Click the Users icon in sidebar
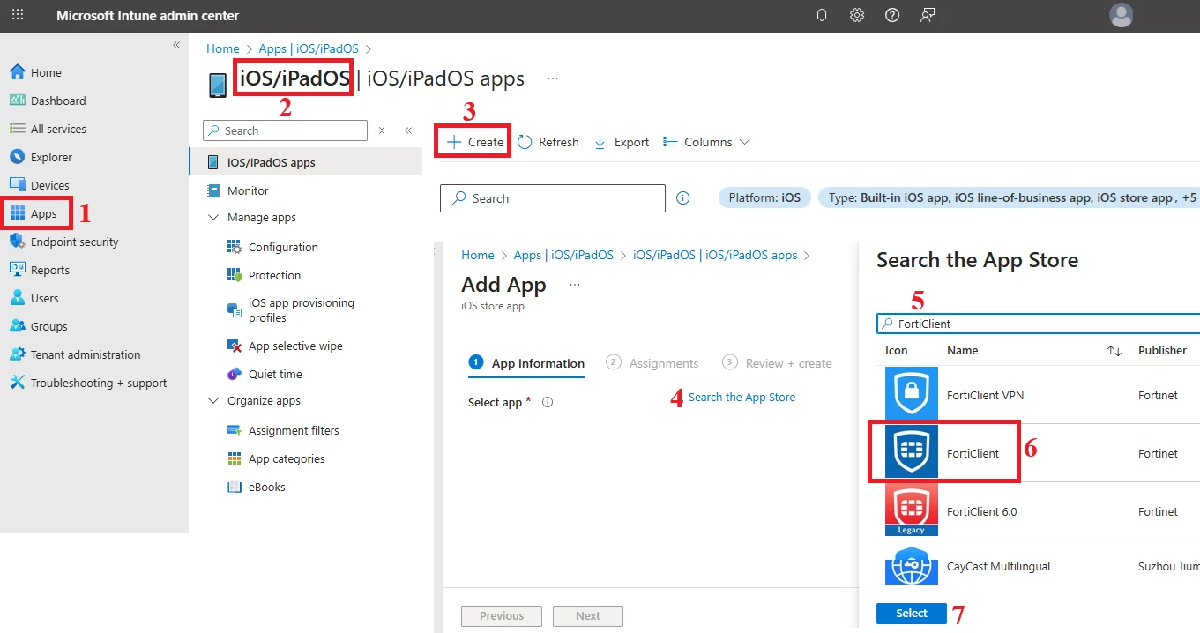1200x633 pixels. 17,298
